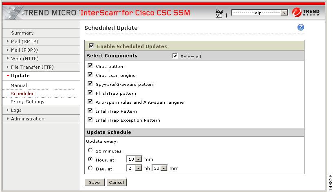
Task: Open the Administration section
Action: click(28, 119)
